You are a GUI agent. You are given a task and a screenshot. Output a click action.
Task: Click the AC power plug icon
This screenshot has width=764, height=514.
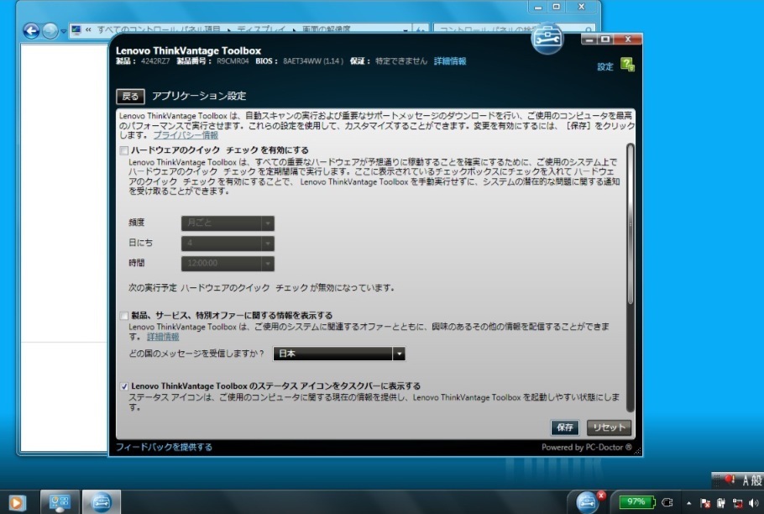pyautogui.click(x=667, y=502)
